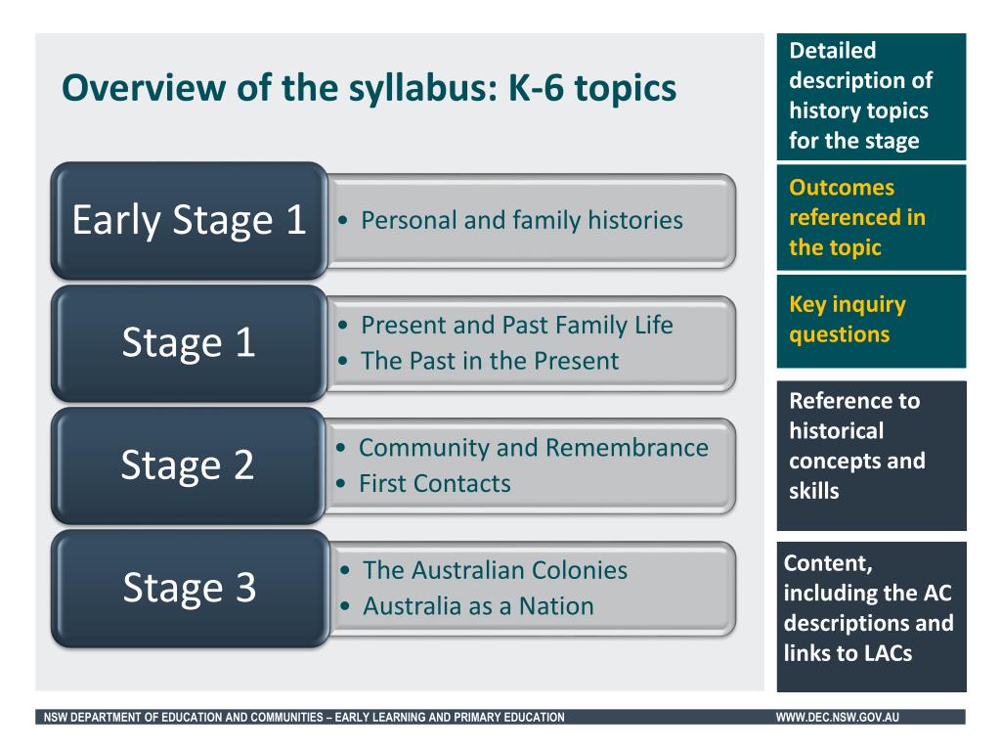1001x751 pixels.
Task: Click the Early Stage 1 block
Action: pos(190,220)
